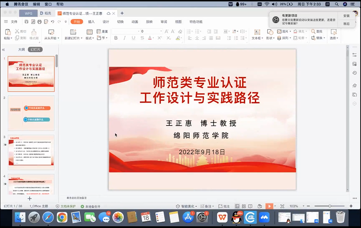Click Install (安装) in update notification
This screenshot has width=361, height=228.
pyautogui.click(x=346, y=16)
